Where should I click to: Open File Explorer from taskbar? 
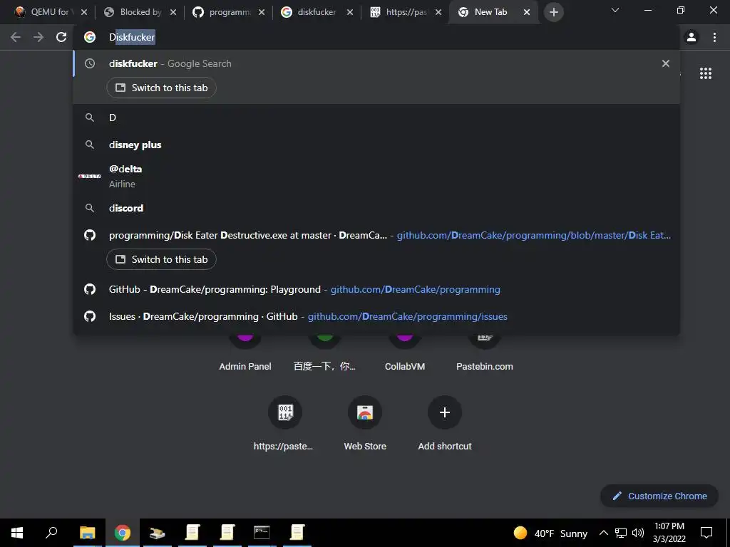tap(87, 533)
